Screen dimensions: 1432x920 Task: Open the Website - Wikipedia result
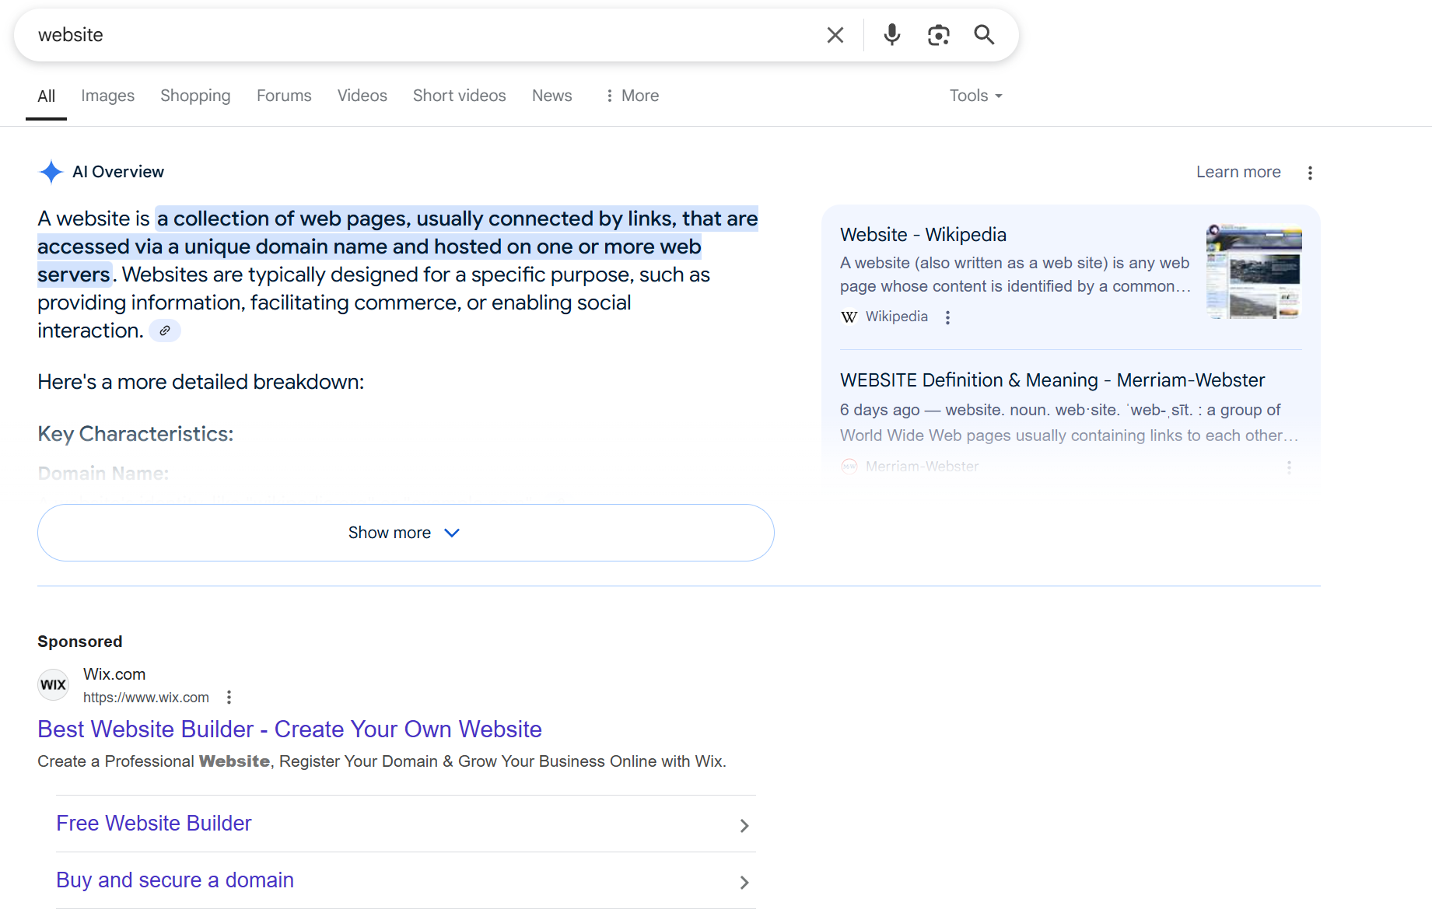click(923, 234)
